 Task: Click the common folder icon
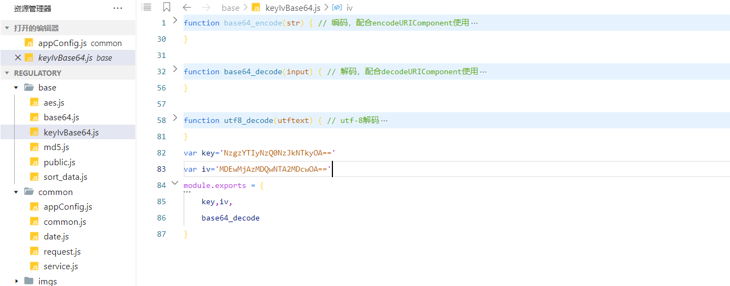(x=29, y=192)
